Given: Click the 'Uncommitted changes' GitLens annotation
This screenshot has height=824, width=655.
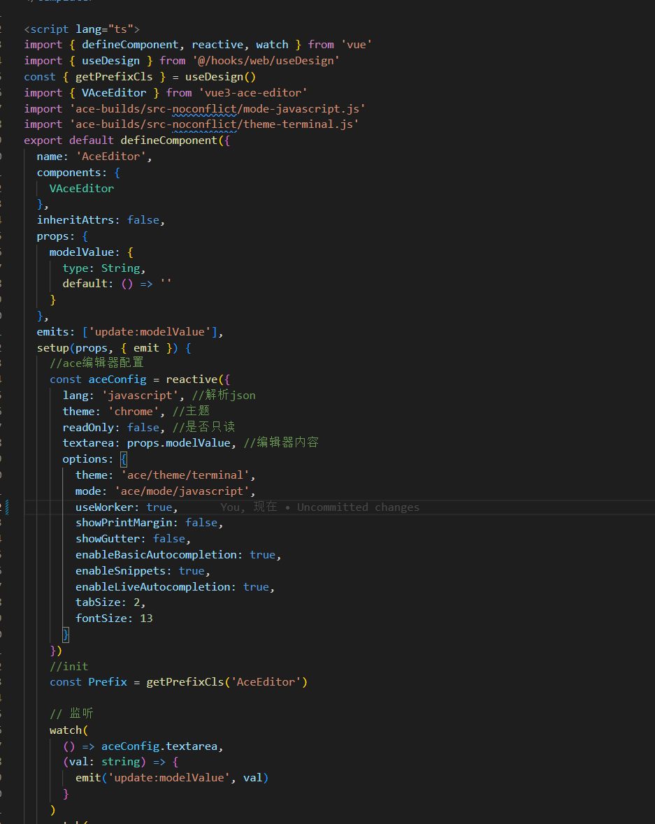Looking at the screenshot, I should tap(358, 507).
